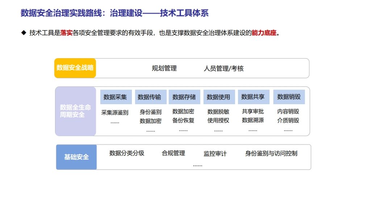Click the red phrase 能力底座
The height and width of the screenshot is (209, 371).
point(264,33)
